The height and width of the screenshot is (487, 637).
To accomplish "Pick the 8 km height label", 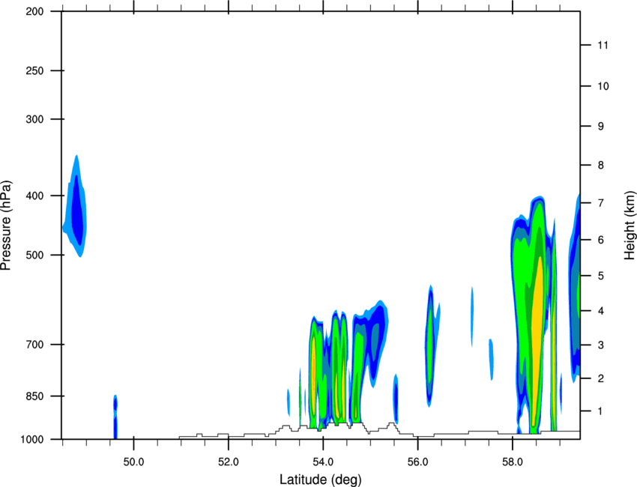I will tap(600, 166).
